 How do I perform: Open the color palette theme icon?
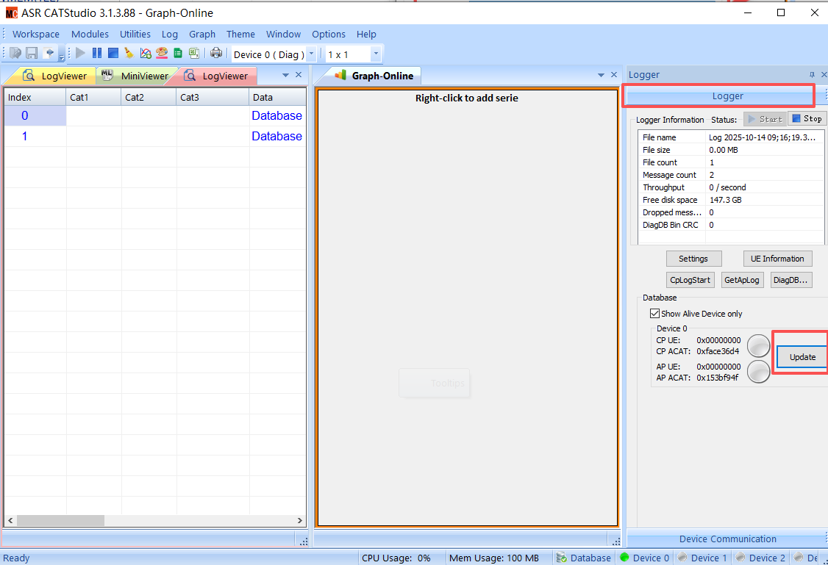[x=162, y=54]
